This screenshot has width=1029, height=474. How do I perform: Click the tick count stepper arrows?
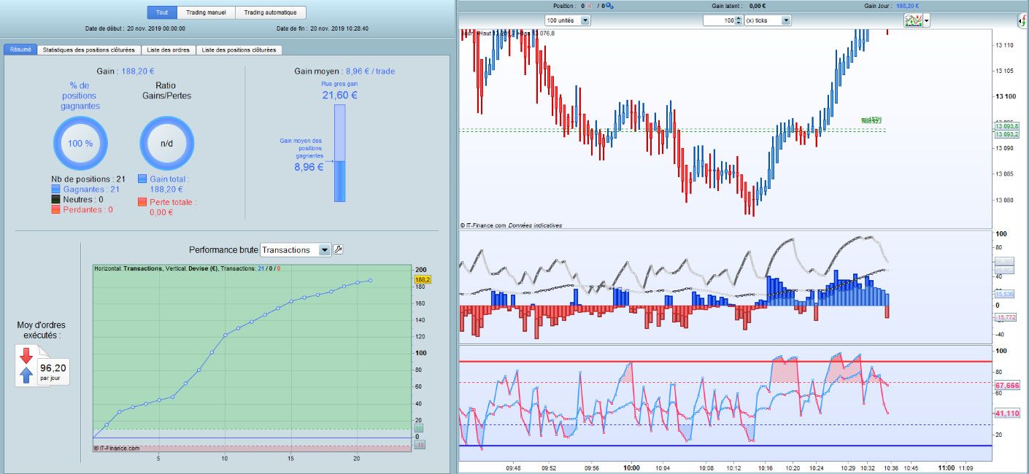[739, 20]
